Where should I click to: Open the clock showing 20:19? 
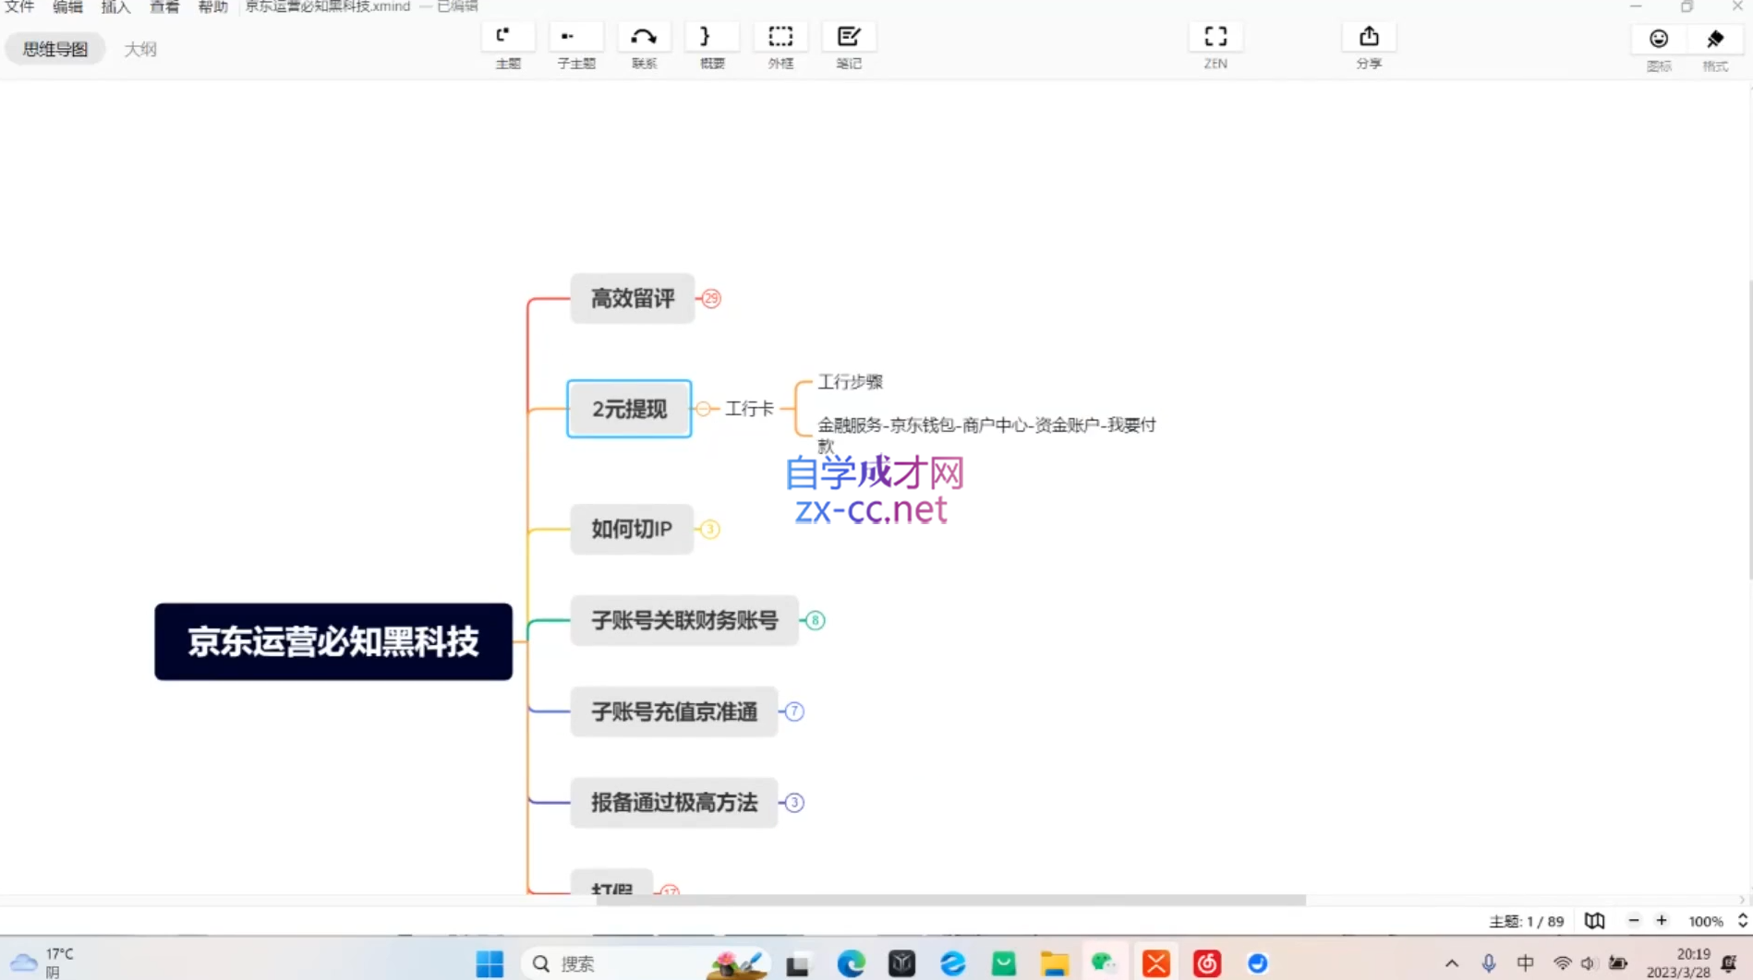(1679, 962)
